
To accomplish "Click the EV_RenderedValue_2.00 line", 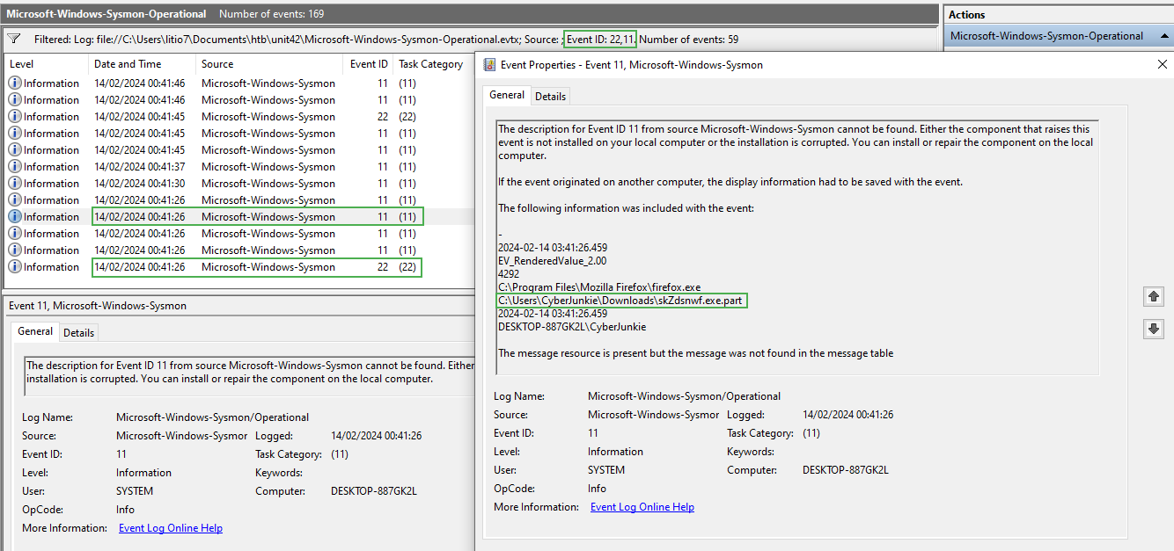I will pos(552,261).
